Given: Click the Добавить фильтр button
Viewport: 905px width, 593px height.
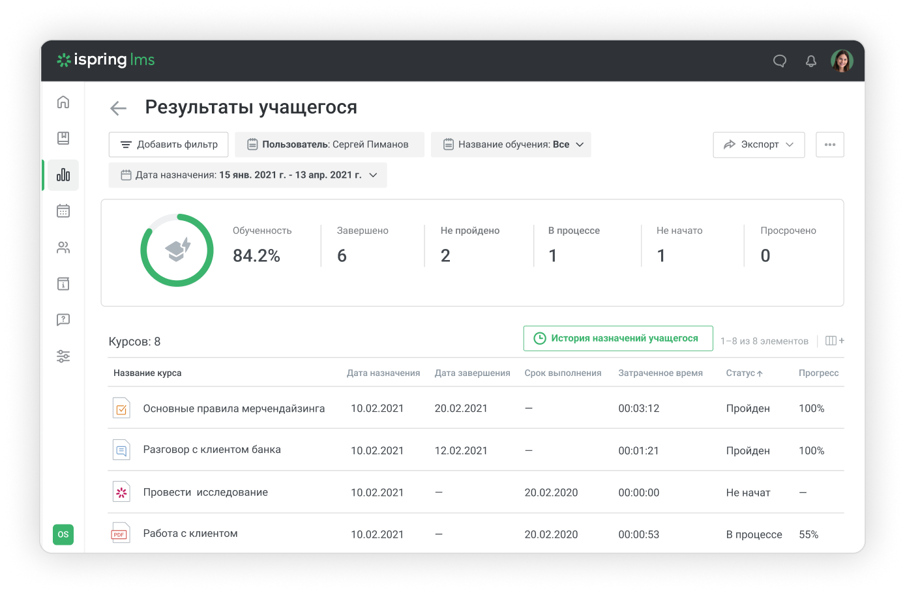Looking at the screenshot, I should (x=168, y=145).
